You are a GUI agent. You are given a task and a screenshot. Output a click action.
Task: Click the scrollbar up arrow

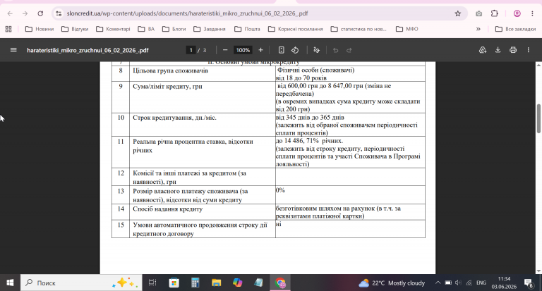click(x=538, y=65)
